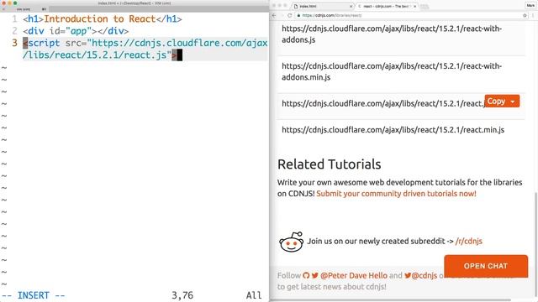Click the Twitter bird before @Peter Dave Hello

click(315, 275)
